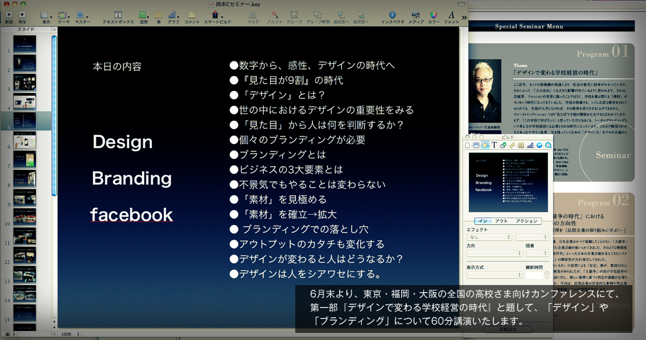Open Graphic inspector icon

point(503,145)
